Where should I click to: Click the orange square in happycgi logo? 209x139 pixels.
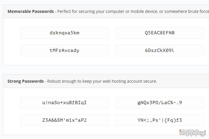180,130
